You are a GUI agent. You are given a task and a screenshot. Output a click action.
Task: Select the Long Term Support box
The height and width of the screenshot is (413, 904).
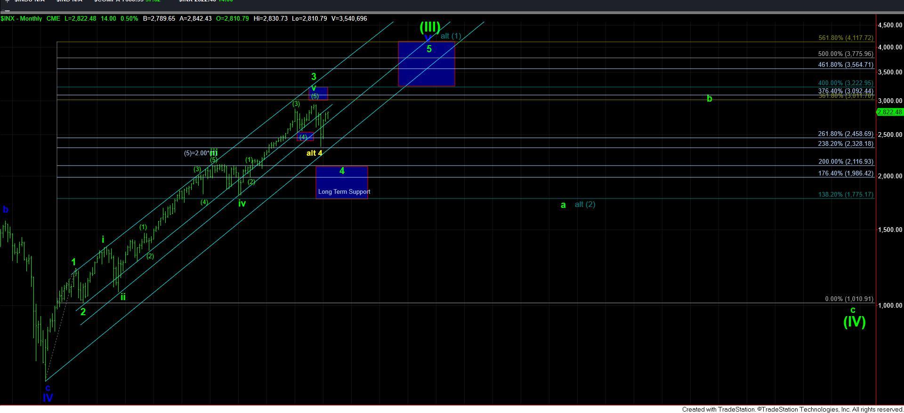pos(341,183)
